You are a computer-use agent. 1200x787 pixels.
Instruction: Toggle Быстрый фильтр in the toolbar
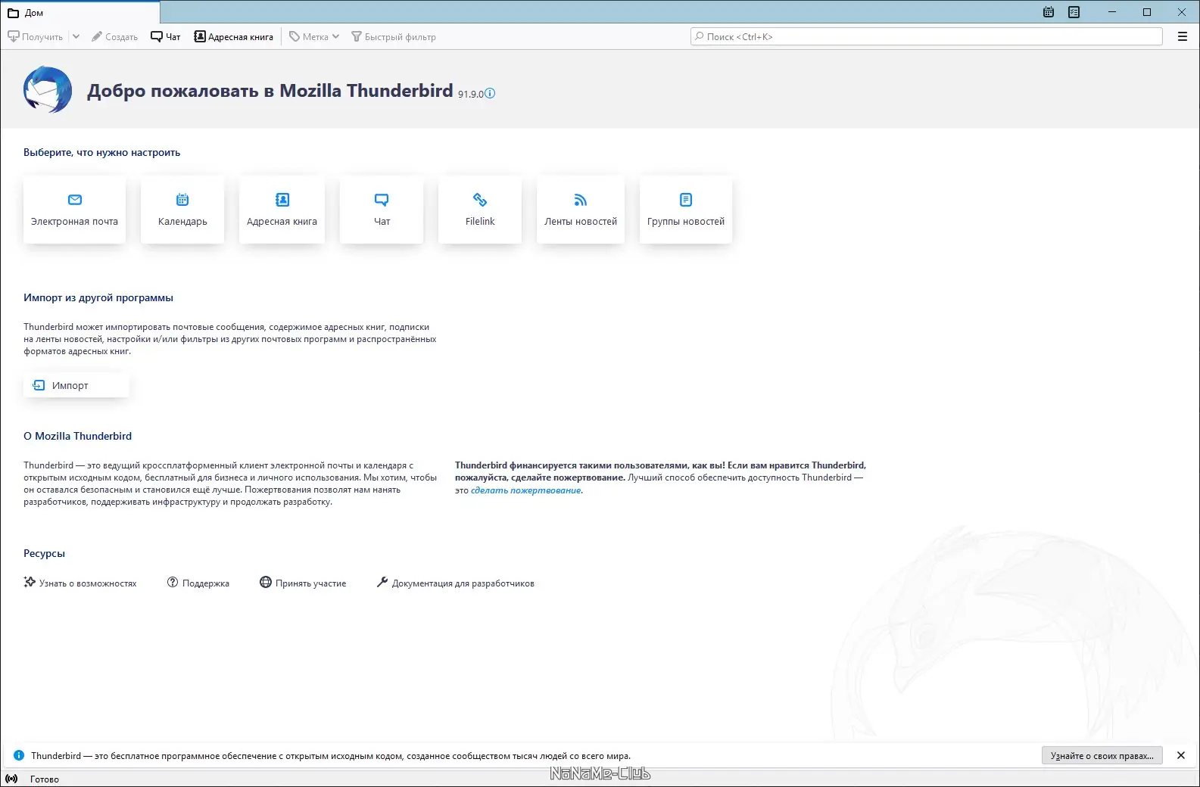[394, 36]
